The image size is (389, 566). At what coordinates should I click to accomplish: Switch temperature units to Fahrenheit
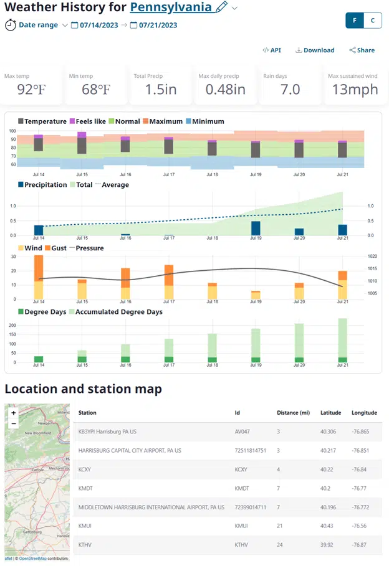point(355,20)
